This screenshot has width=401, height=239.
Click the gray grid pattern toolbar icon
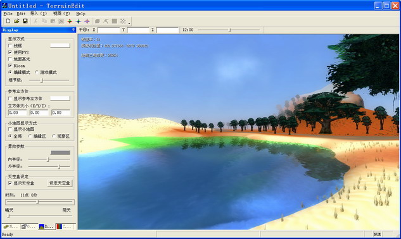(61, 21)
